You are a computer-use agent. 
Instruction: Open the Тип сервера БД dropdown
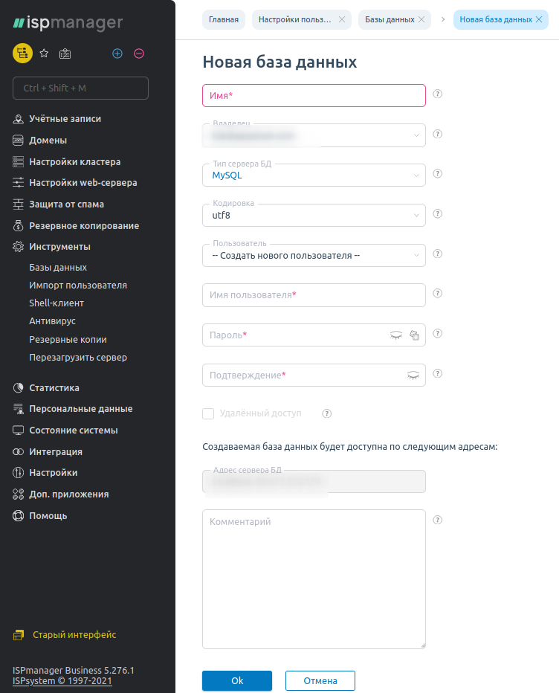(313, 175)
